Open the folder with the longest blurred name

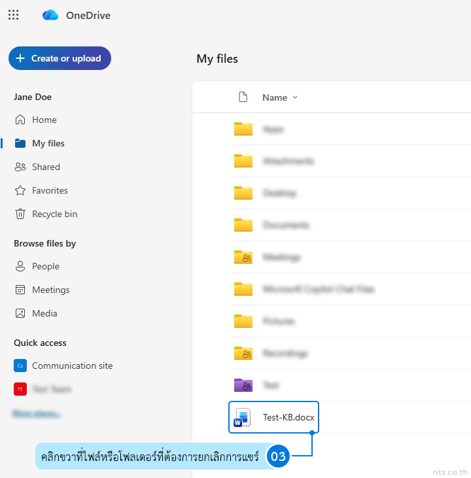tap(318, 288)
